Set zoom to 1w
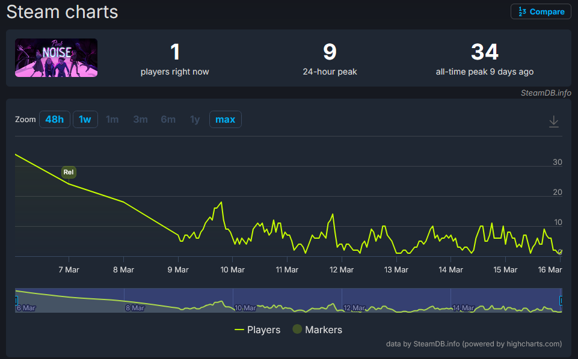Screen dimensions: 578x359 85,120
